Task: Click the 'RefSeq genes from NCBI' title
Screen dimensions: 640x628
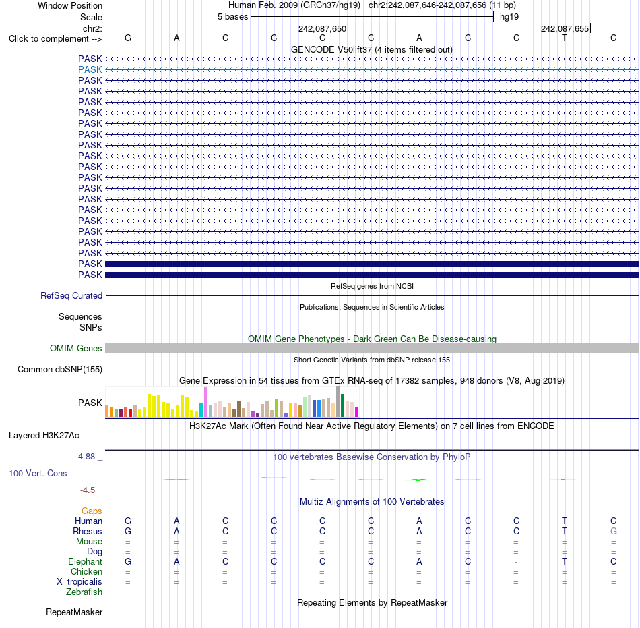Action: [372, 286]
